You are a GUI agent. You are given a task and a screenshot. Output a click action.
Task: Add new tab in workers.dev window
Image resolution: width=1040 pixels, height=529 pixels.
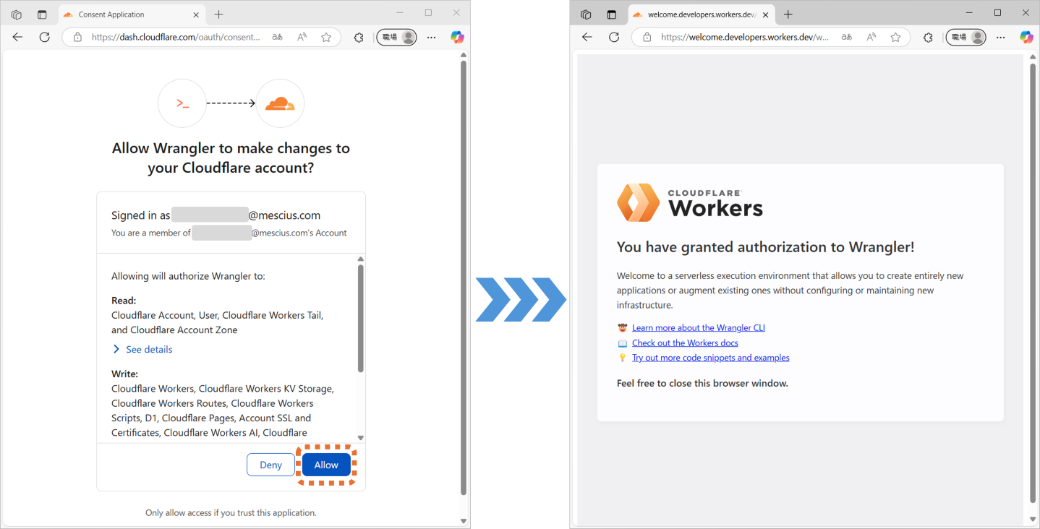[788, 14]
